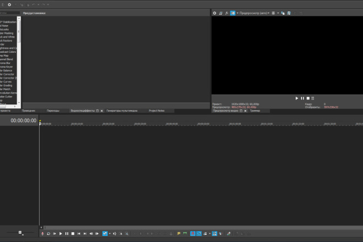Image resolution: width=363 pixels, height=242 pixels.
Task: Expand the edit tool dropdown arrow
Action: 110,234
